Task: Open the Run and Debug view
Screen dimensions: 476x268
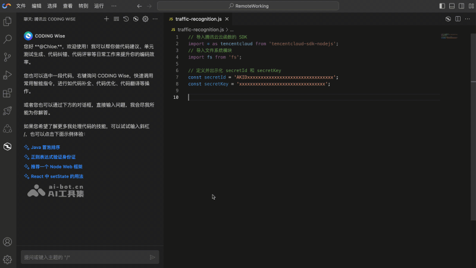Action: coord(8,75)
